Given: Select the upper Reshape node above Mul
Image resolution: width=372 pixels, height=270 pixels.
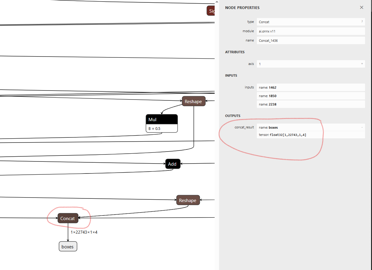Looking at the screenshot, I should [193, 102].
